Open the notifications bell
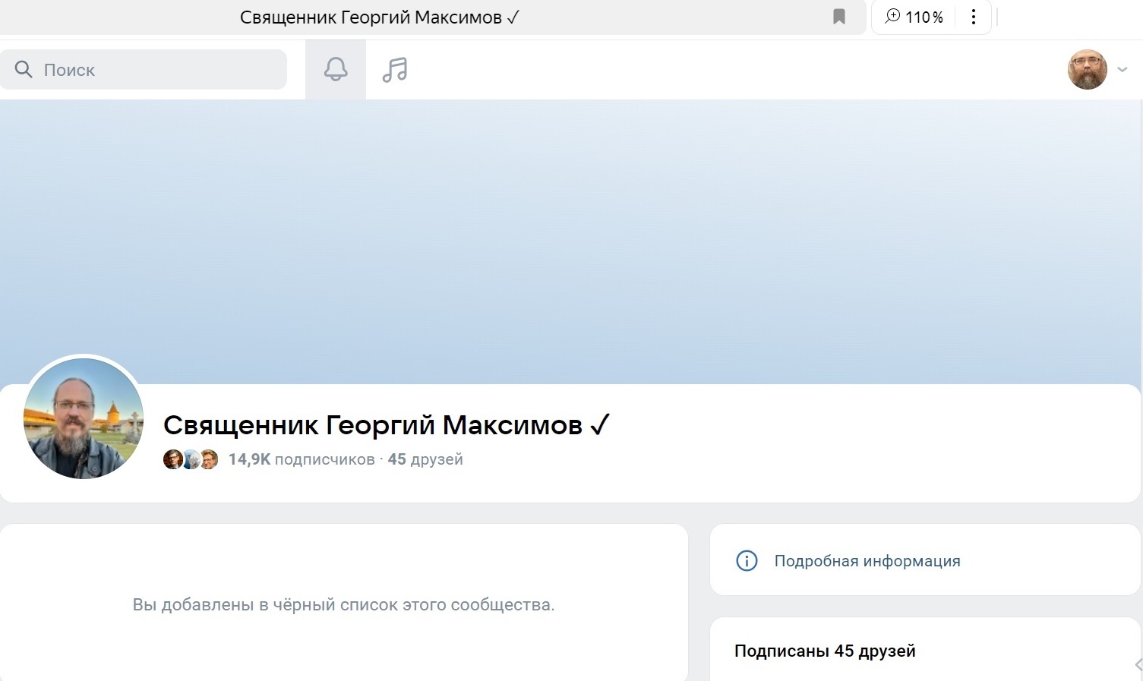 coord(336,70)
